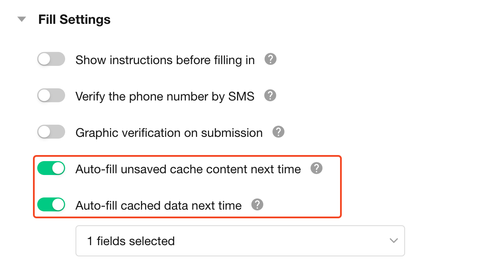Enable Show instructions before filling in switch

tap(51, 59)
